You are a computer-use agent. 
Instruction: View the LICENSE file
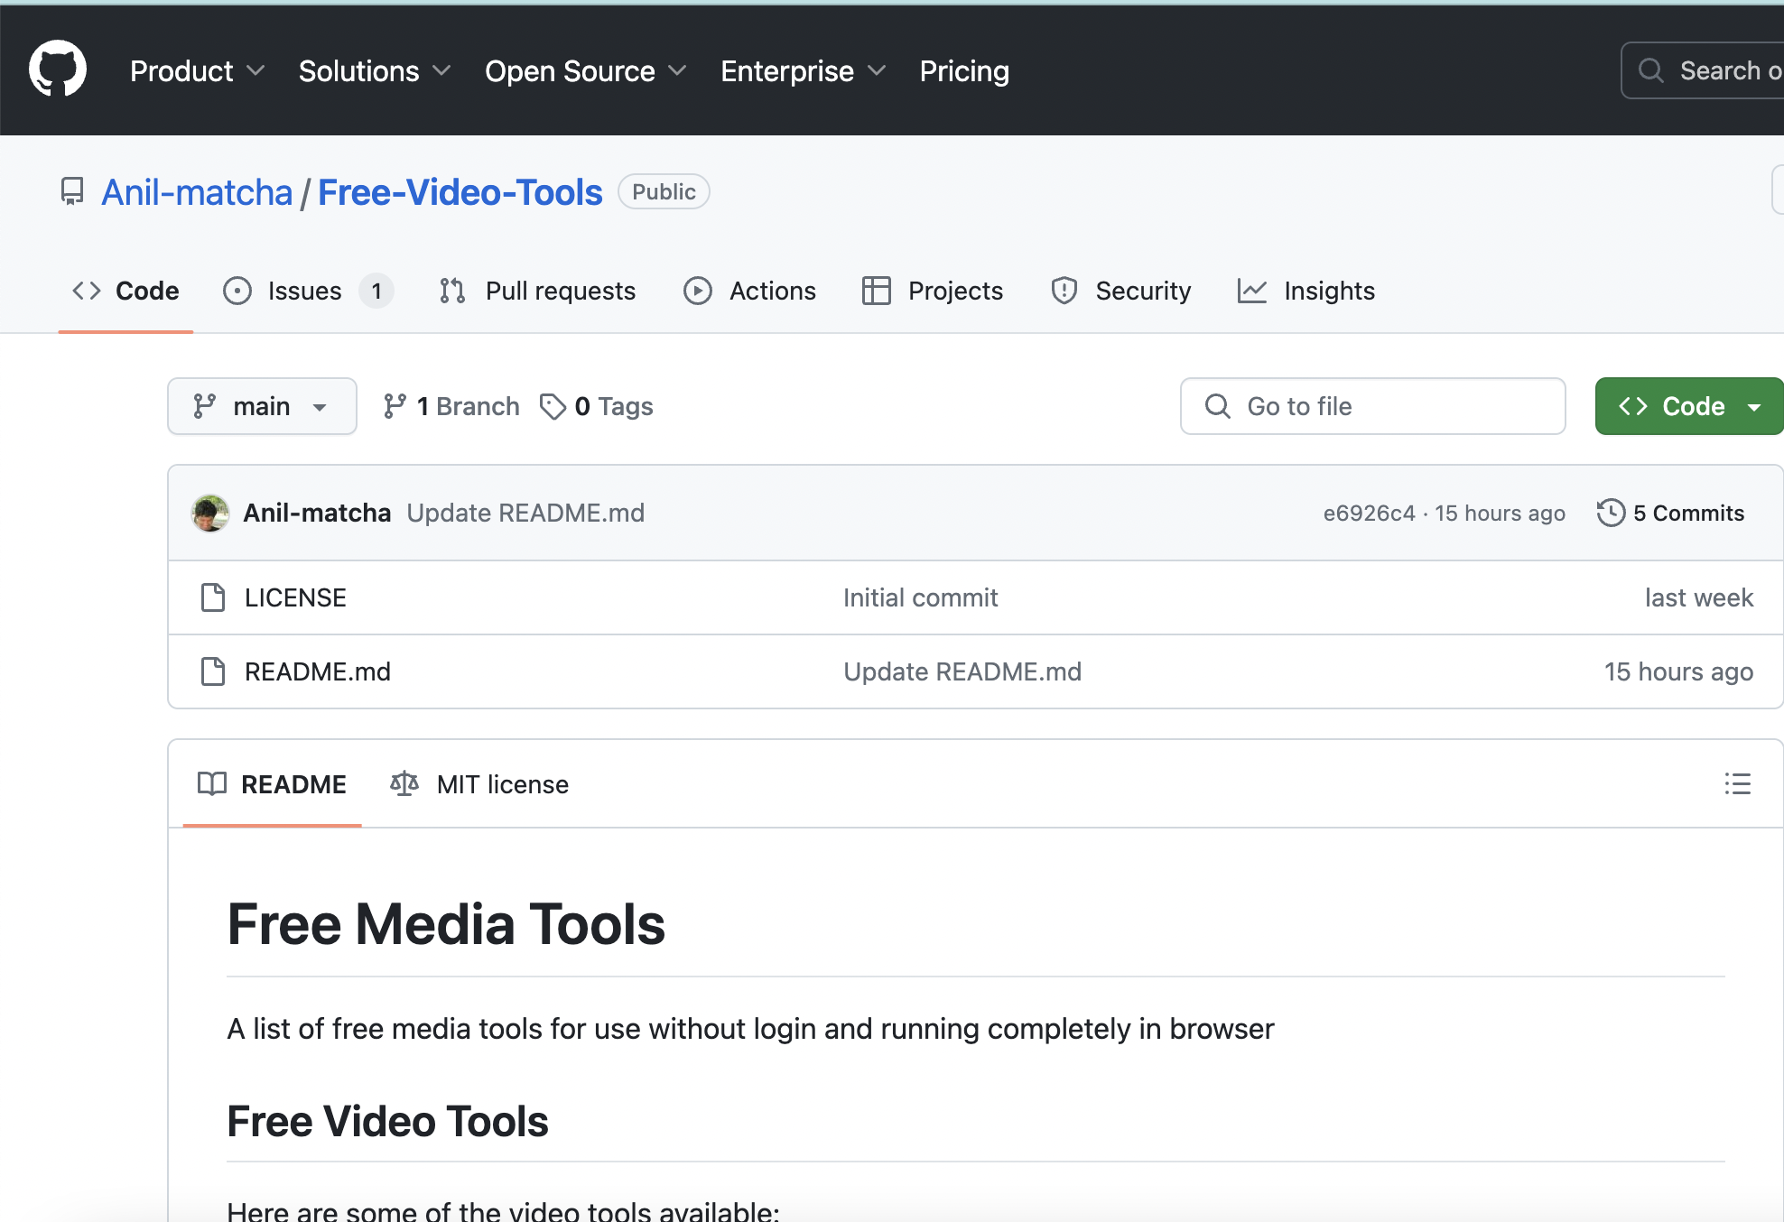(295, 597)
